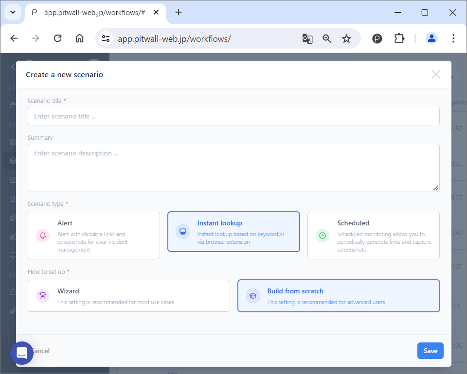
Task: Open the browser Extensions puzzle icon
Action: pyautogui.click(x=399, y=38)
